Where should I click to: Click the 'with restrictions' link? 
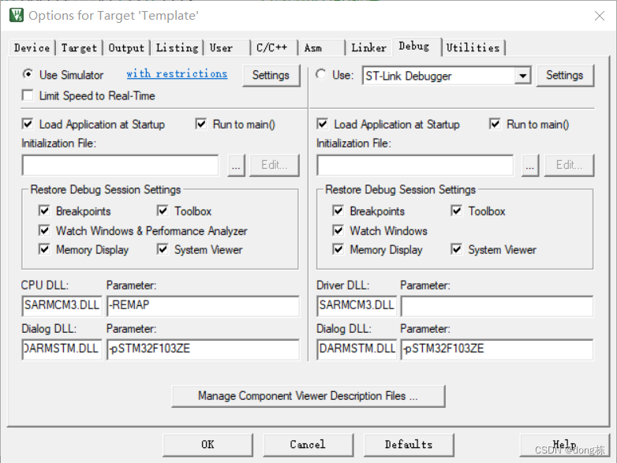click(177, 73)
